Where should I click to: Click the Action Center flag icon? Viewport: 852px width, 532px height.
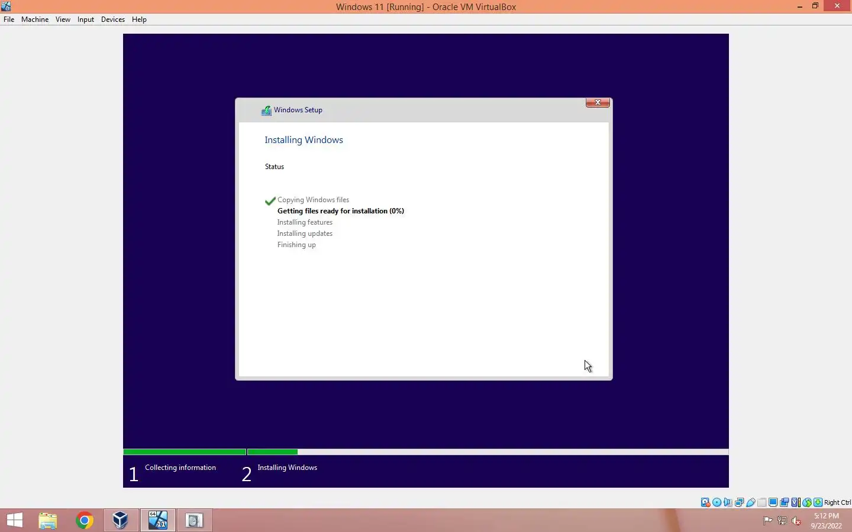click(x=767, y=521)
